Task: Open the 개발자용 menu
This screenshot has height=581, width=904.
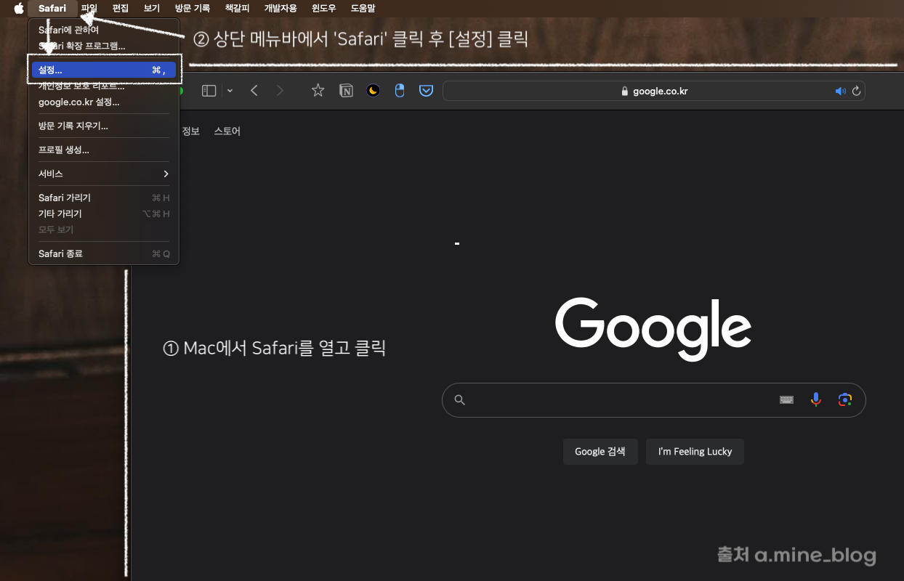Action: tap(281, 9)
